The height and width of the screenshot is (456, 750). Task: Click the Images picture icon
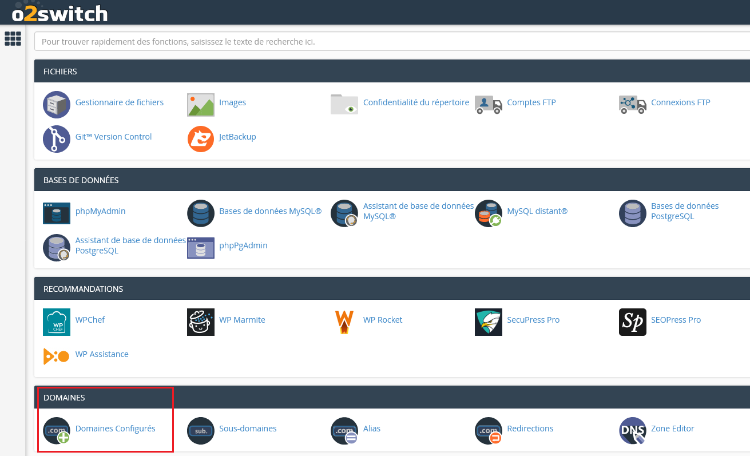click(201, 105)
